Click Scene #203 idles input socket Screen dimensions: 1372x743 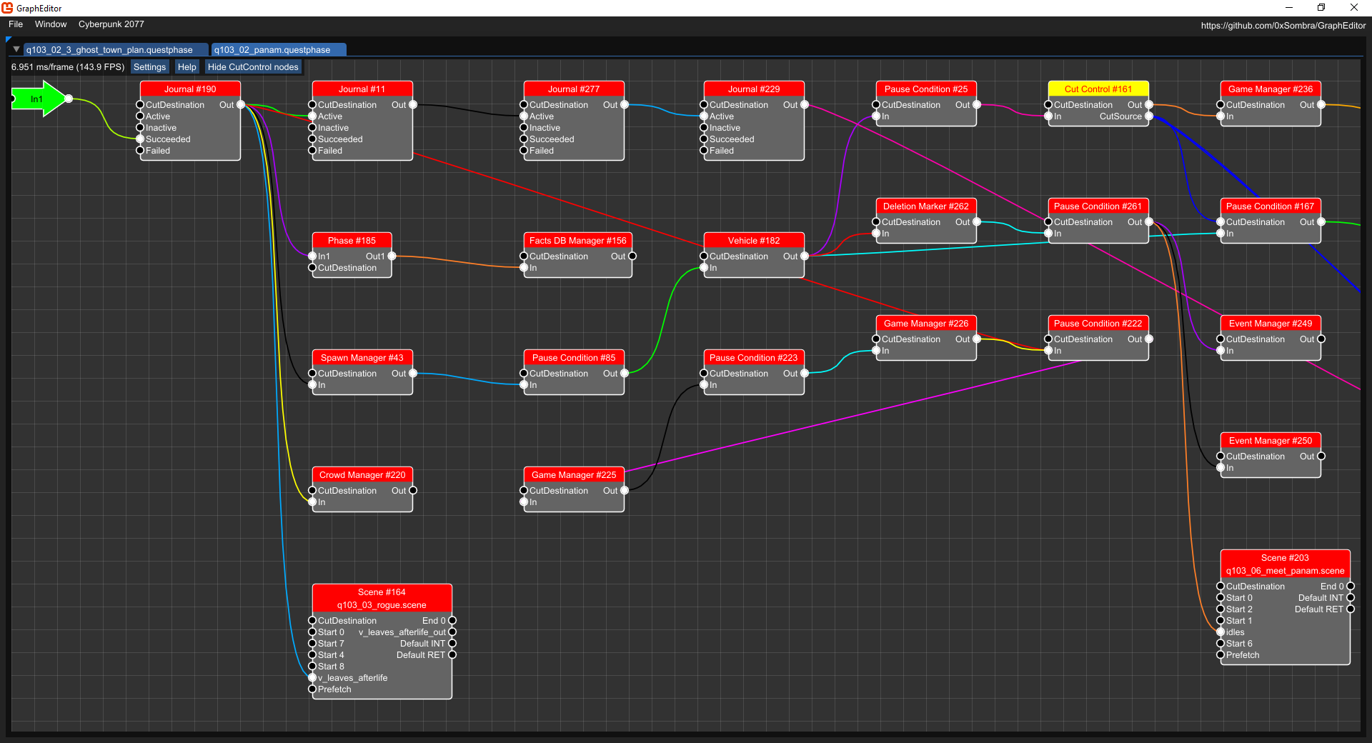click(1221, 632)
